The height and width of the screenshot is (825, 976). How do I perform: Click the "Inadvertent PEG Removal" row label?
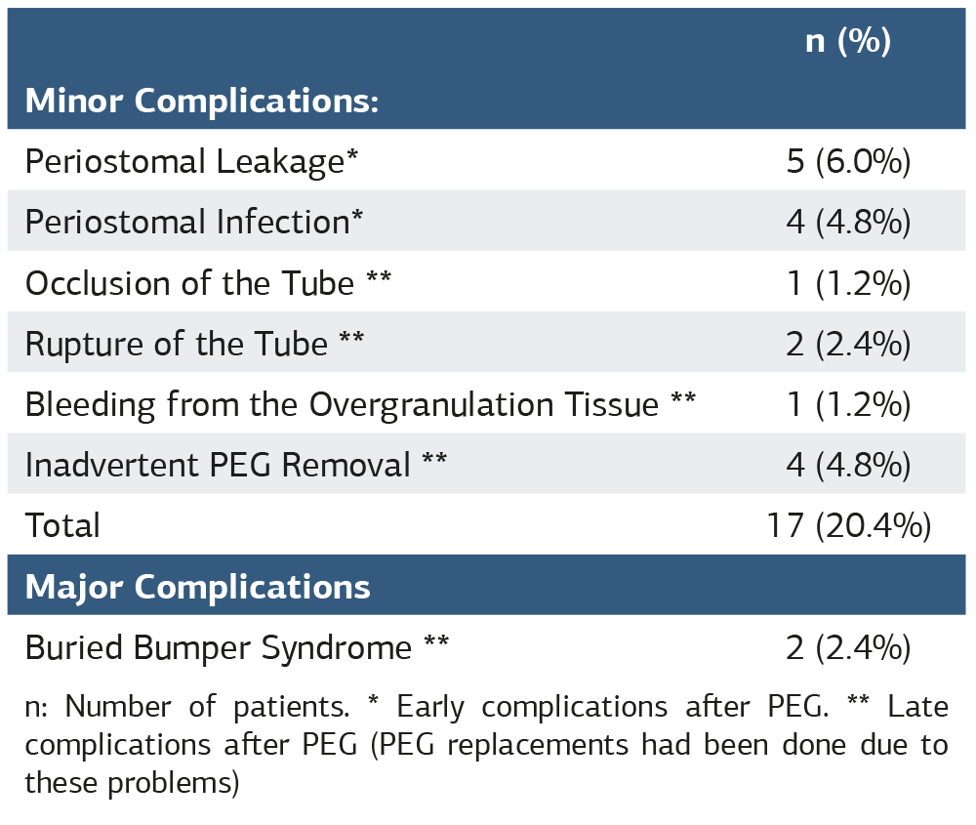pos(235,465)
